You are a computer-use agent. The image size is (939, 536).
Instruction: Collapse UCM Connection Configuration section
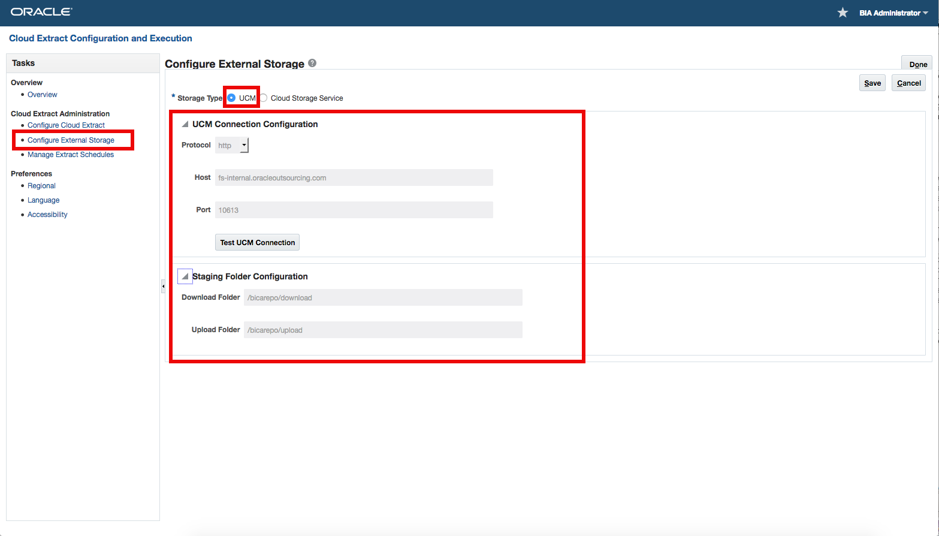pyautogui.click(x=185, y=124)
